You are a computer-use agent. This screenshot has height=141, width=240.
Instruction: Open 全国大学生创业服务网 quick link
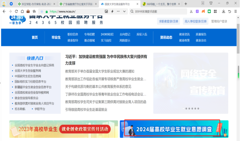pos(28,70)
